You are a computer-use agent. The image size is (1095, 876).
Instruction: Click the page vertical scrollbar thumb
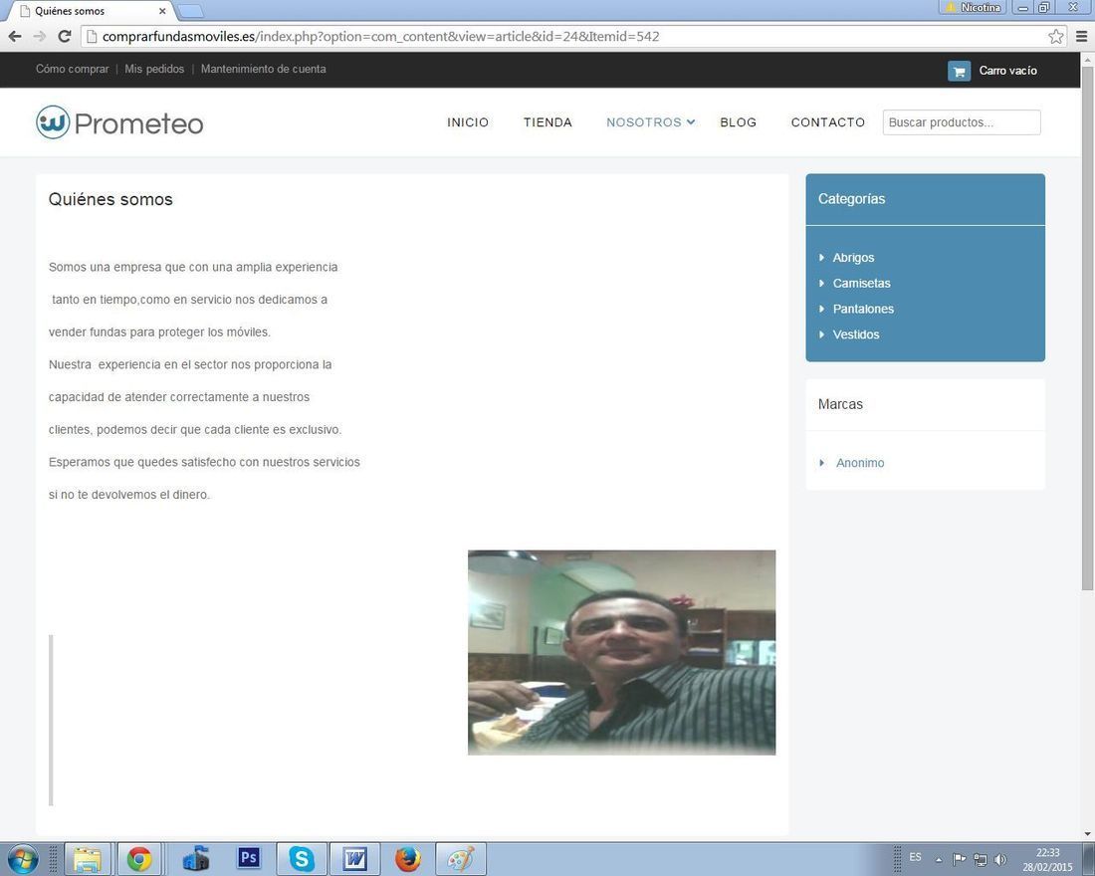1087,328
